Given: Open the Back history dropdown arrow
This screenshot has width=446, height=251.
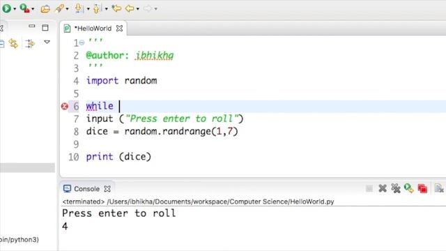Looking at the screenshot, I should pos(137,9).
